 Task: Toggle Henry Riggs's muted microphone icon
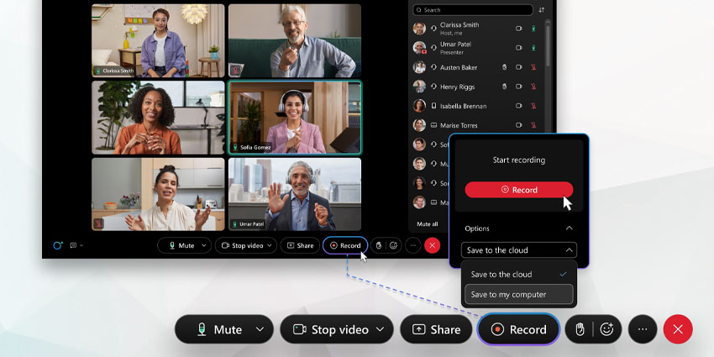(x=532, y=87)
